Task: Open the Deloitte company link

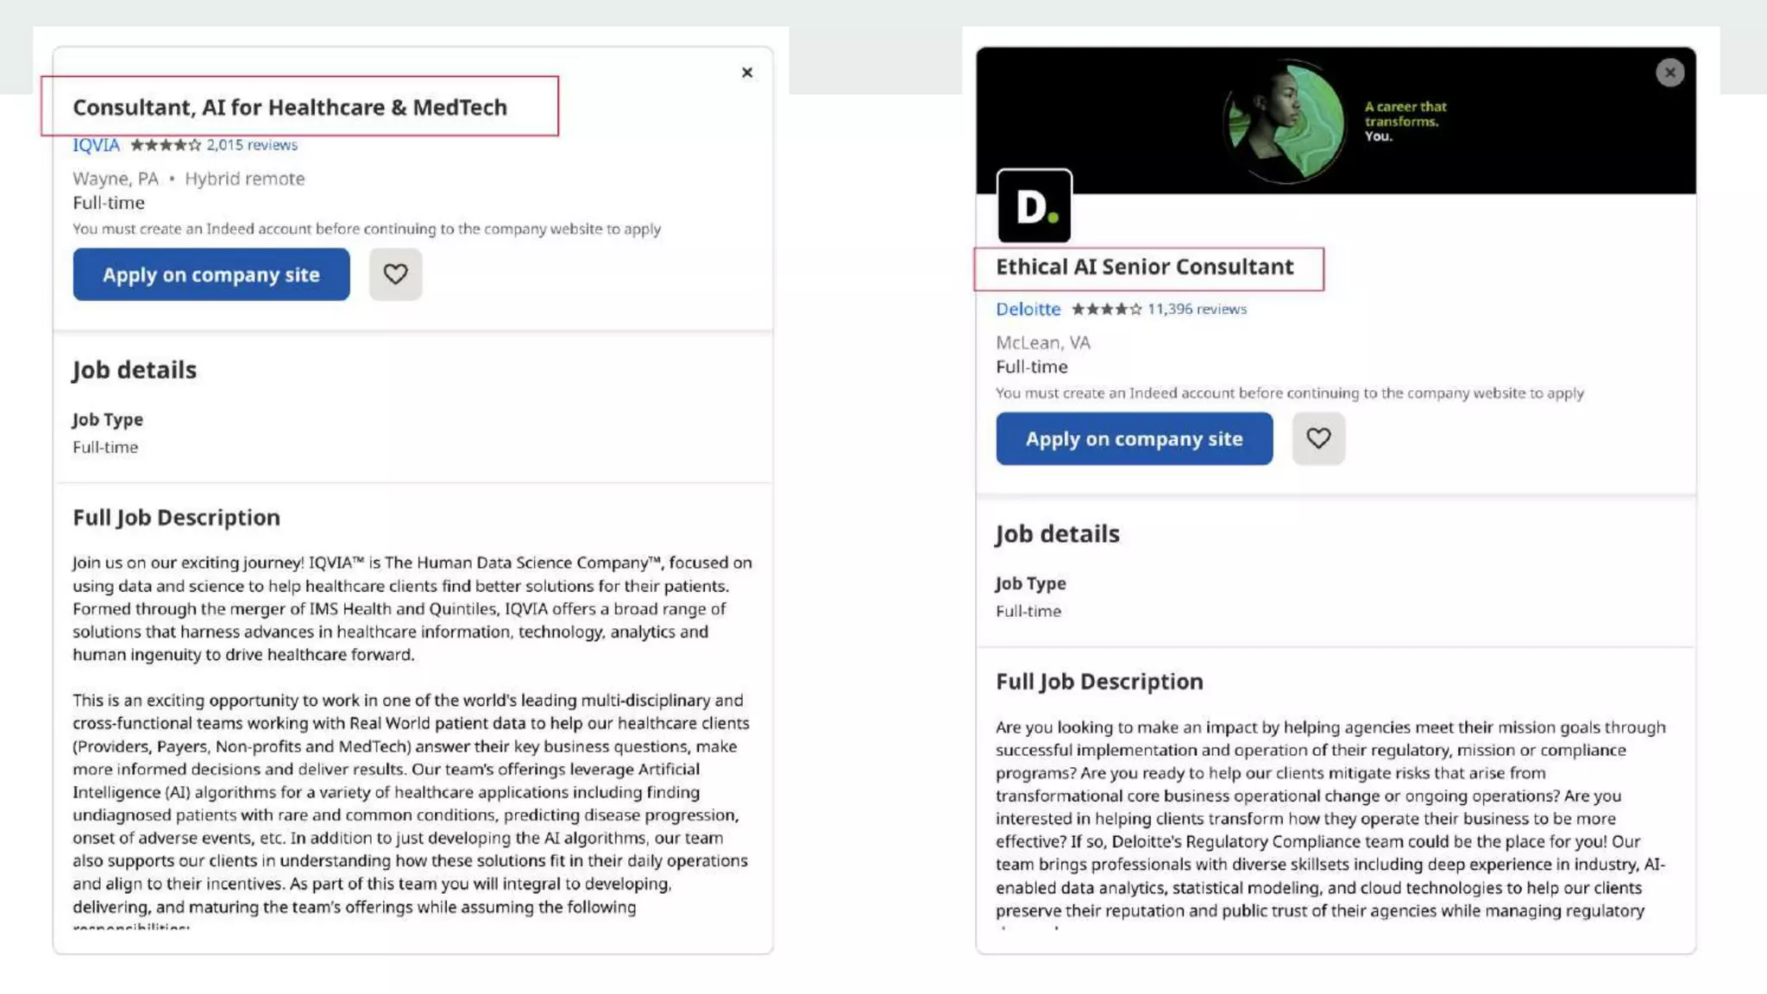Action: 1028,309
